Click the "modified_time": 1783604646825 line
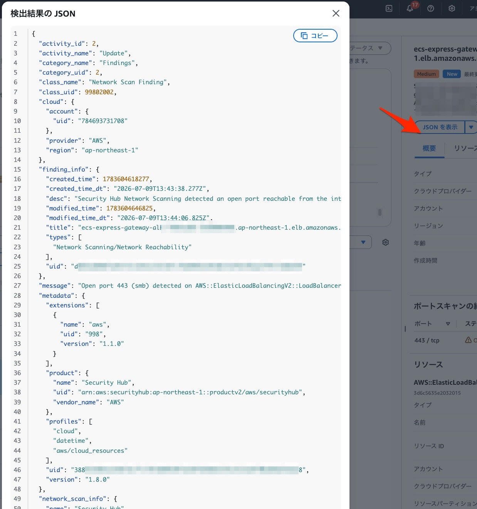This screenshot has height=509, width=477. pos(101,208)
